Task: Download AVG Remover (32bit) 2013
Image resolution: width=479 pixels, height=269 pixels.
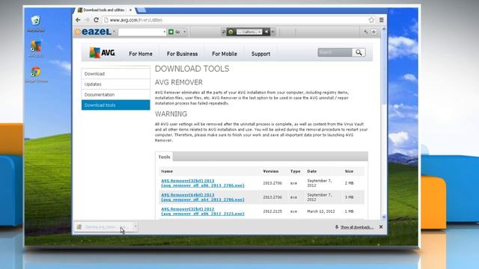Action: (203, 183)
